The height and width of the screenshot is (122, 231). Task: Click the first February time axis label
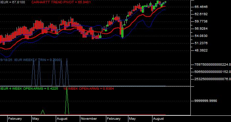(15, 119)
